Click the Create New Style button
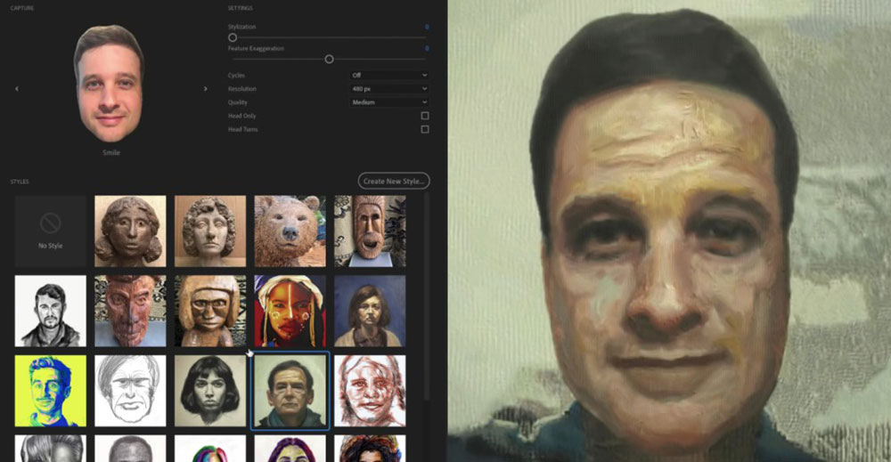891x462 pixels. point(394,181)
